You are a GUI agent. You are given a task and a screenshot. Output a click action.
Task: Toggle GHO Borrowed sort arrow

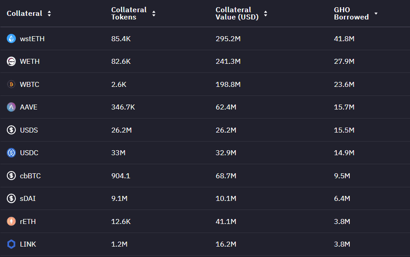click(376, 14)
